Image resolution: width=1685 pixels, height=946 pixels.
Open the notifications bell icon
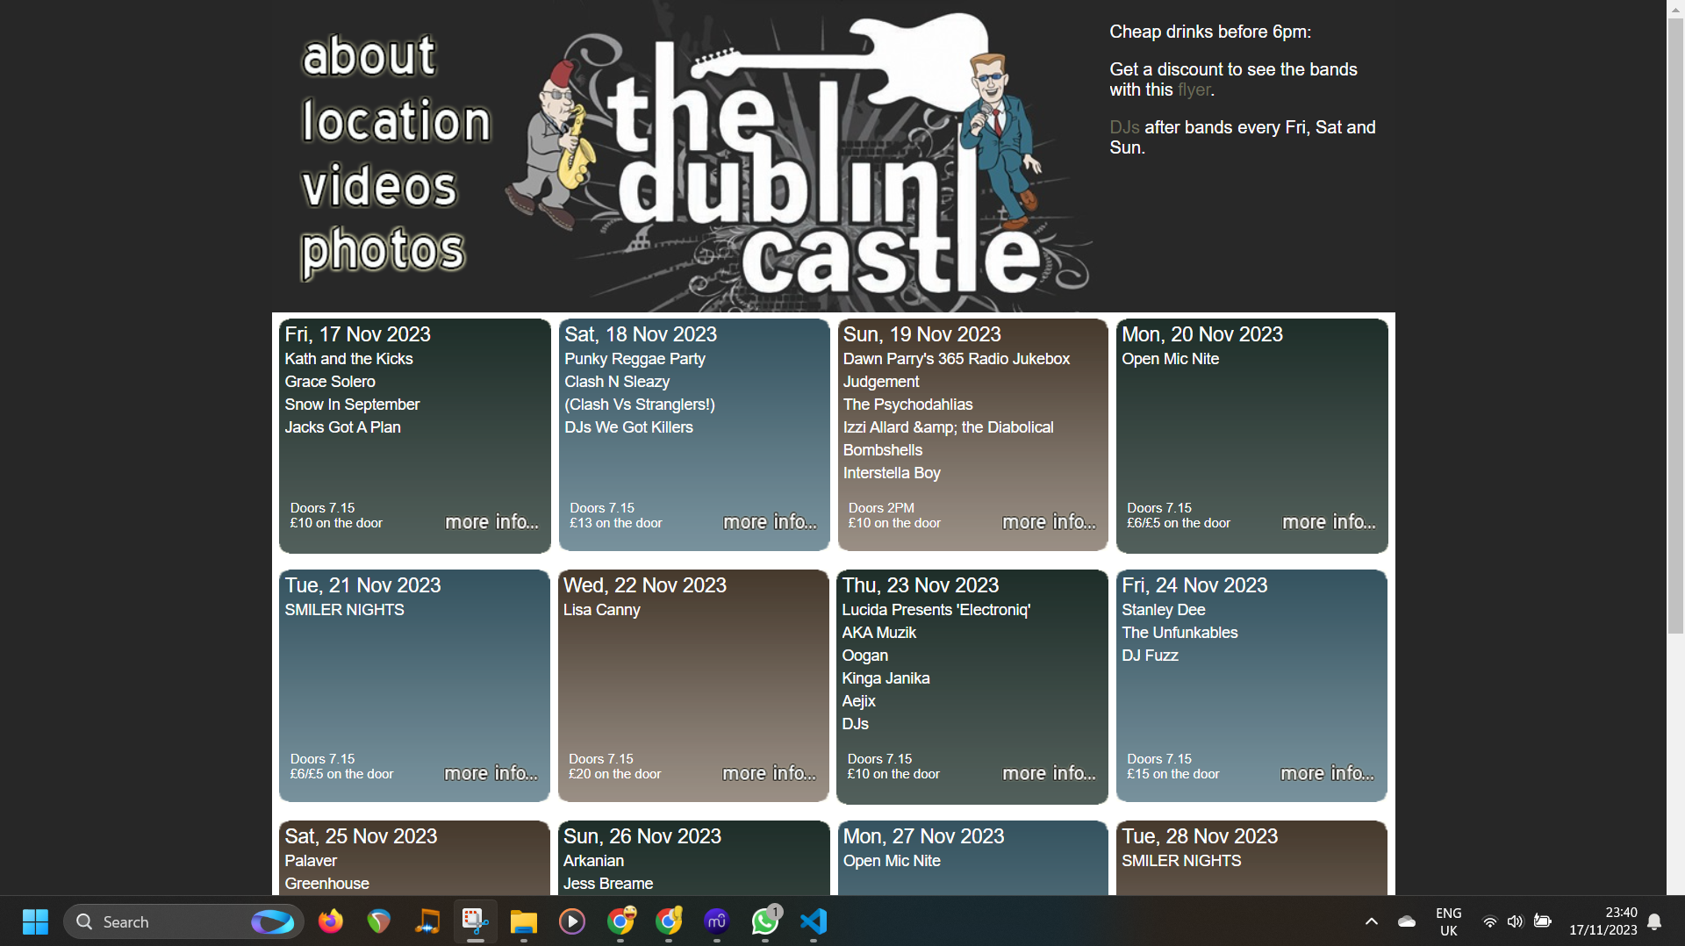1654,921
